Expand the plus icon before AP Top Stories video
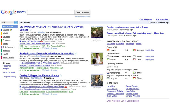This screenshot has width=170, height=111. point(20,41)
